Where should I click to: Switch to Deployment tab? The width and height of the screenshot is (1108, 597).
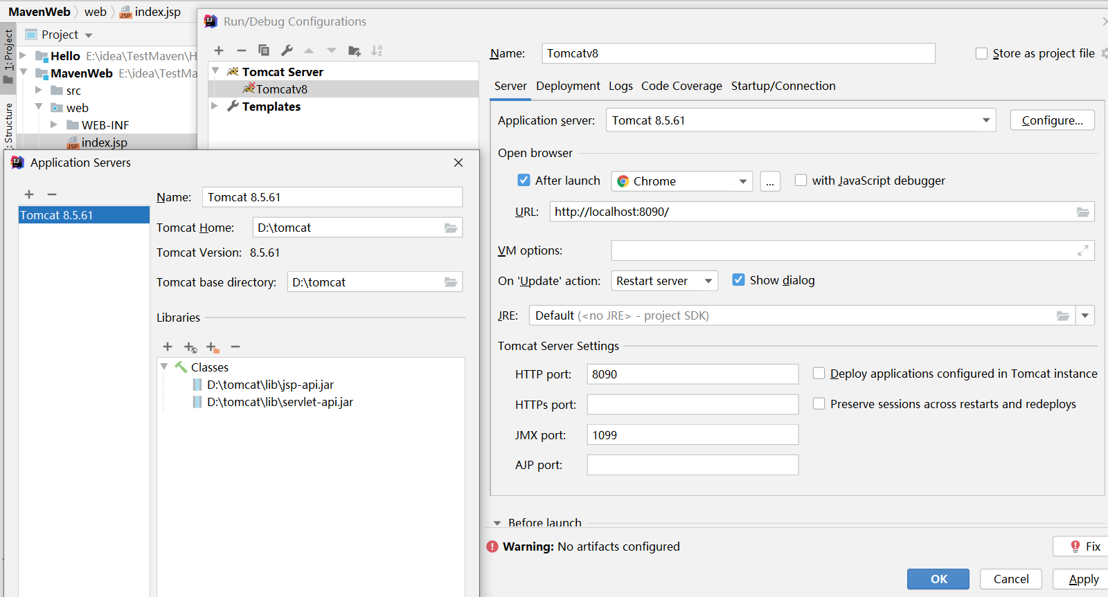click(568, 86)
